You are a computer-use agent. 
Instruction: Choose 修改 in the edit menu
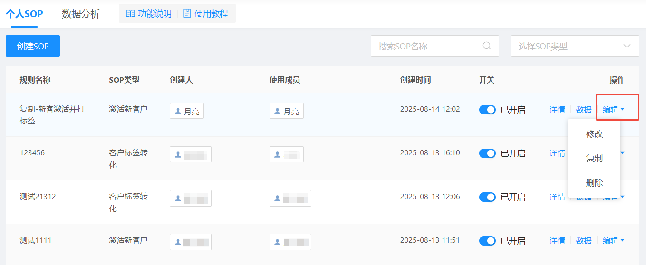point(594,134)
